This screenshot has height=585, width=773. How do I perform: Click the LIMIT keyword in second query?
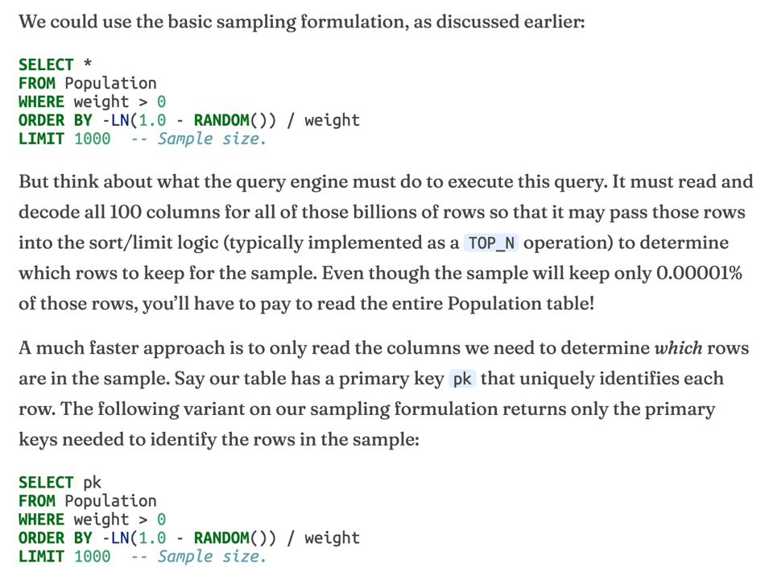(x=41, y=556)
